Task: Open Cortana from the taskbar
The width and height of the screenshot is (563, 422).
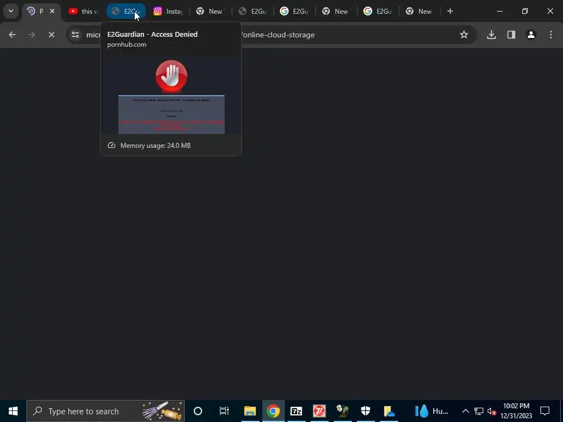Action: click(x=198, y=411)
